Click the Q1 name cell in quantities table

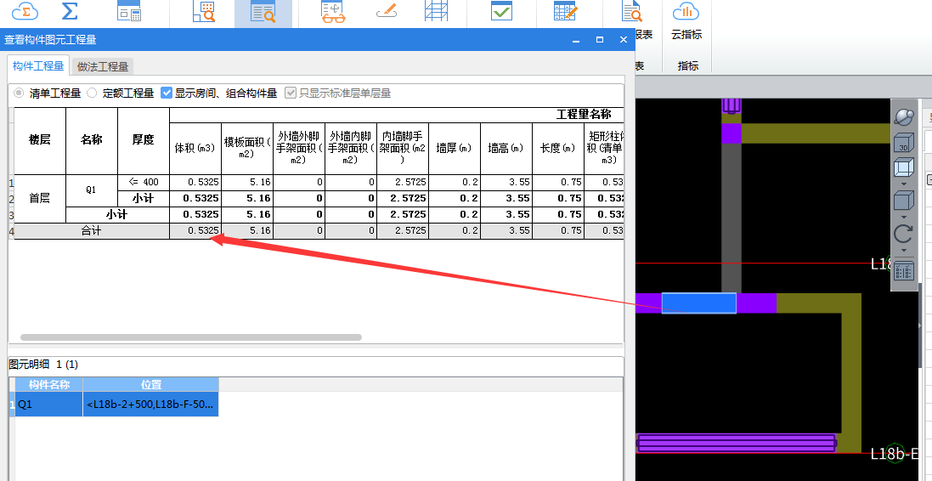(92, 190)
